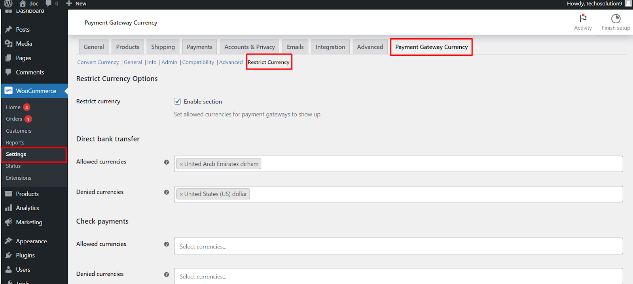Open the Admin subsection link
Image resolution: width=633 pixels, height=284 pixels.
point(169,62)
